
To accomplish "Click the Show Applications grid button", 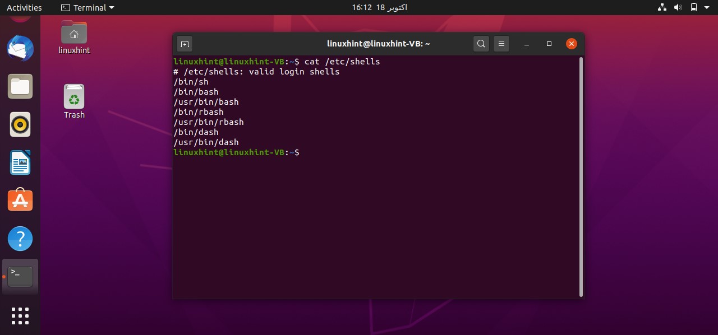I will pos(20,316).
